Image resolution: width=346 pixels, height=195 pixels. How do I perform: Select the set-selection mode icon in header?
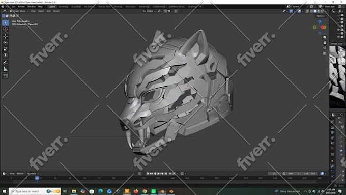[x=4, y=16]
